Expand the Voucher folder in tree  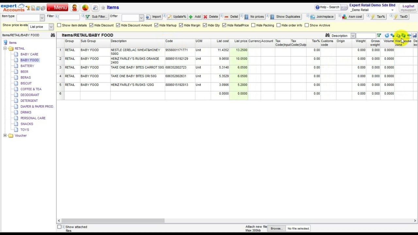[x=5, y=135]
